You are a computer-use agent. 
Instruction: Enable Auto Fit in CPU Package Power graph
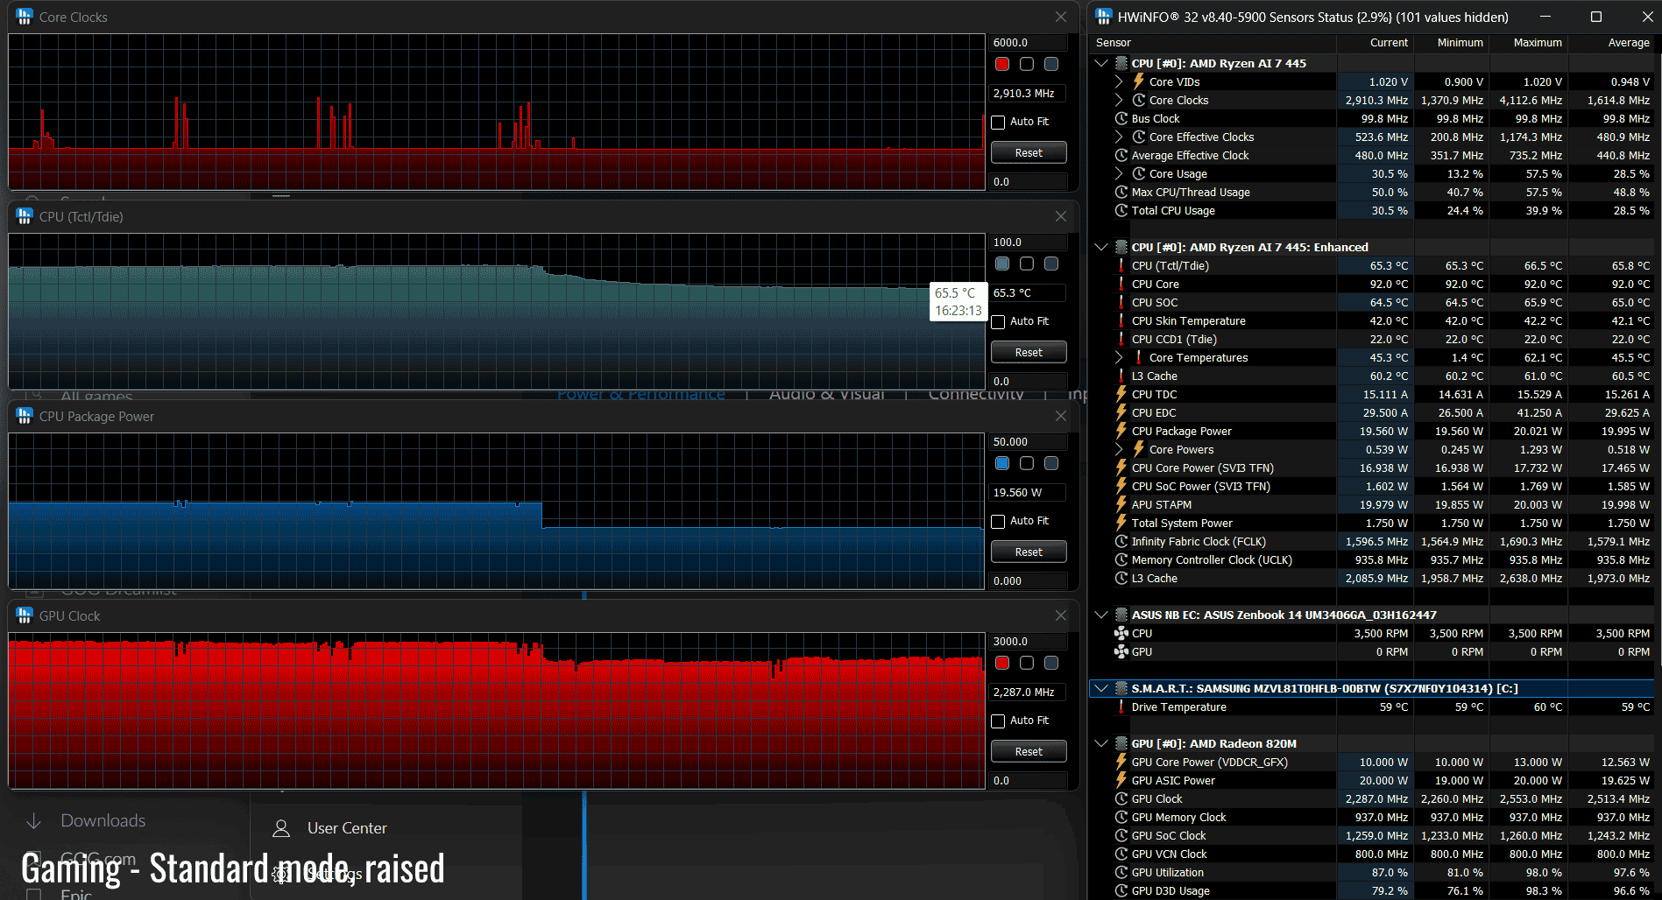point(998,522)
